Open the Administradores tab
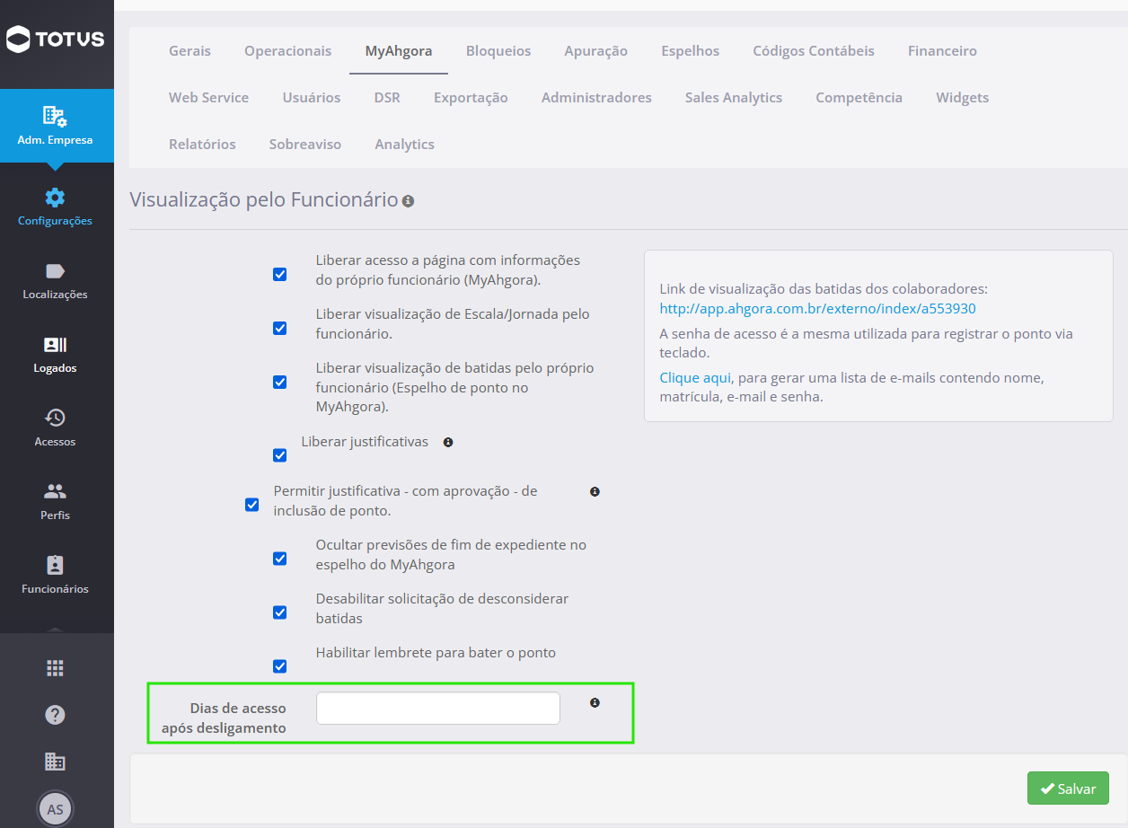1128x828 pixels. click(x=596, y=98)
